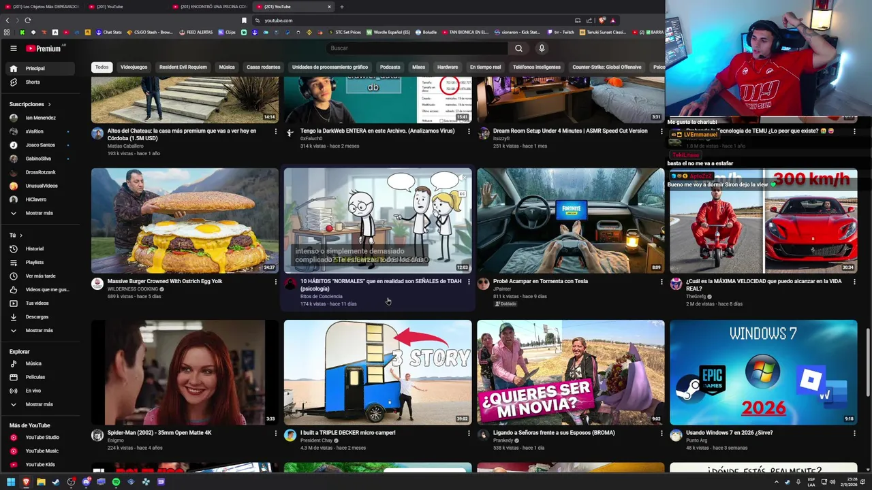This screenshot has height=490, width=872.
Task: Select the Música filter chip
Action: [227, 67]
